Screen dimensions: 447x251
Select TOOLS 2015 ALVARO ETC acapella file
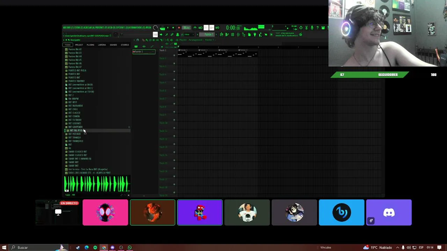[x=89, y=173]
